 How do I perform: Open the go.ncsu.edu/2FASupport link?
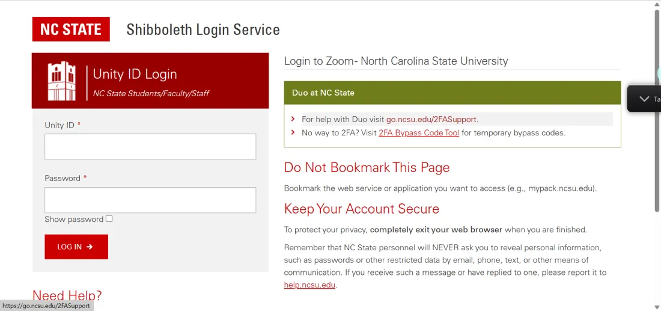tap(431, 120)
